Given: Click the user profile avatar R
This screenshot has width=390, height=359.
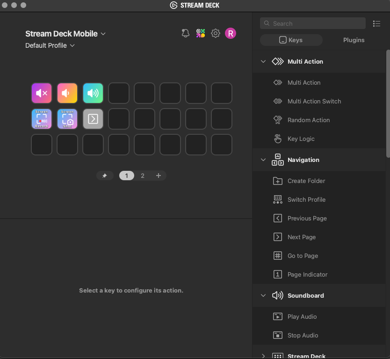Looking at the screenshot, I should coord(231,33).
